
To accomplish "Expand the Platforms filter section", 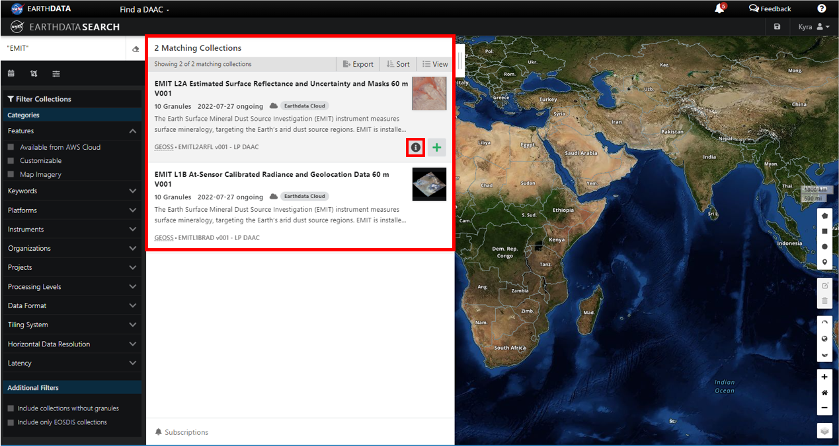I will (71, 210).
